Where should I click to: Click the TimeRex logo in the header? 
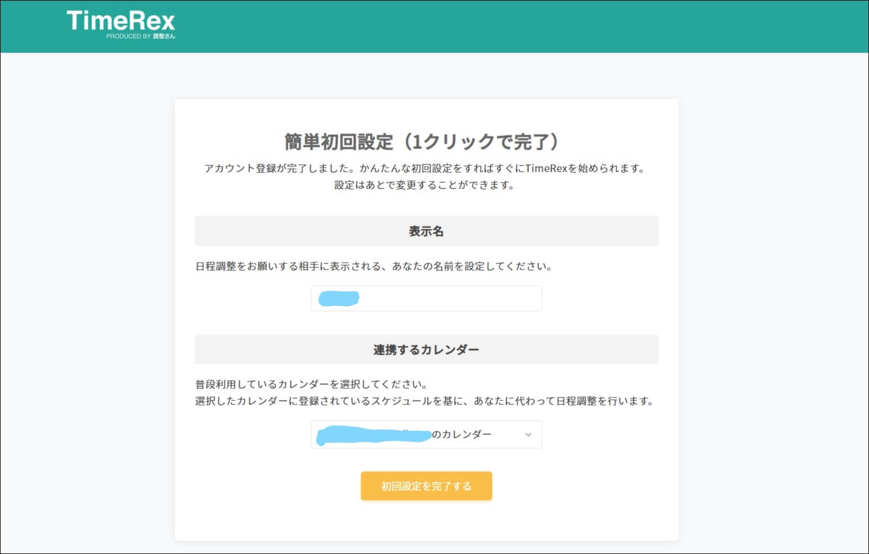(121, 22)
